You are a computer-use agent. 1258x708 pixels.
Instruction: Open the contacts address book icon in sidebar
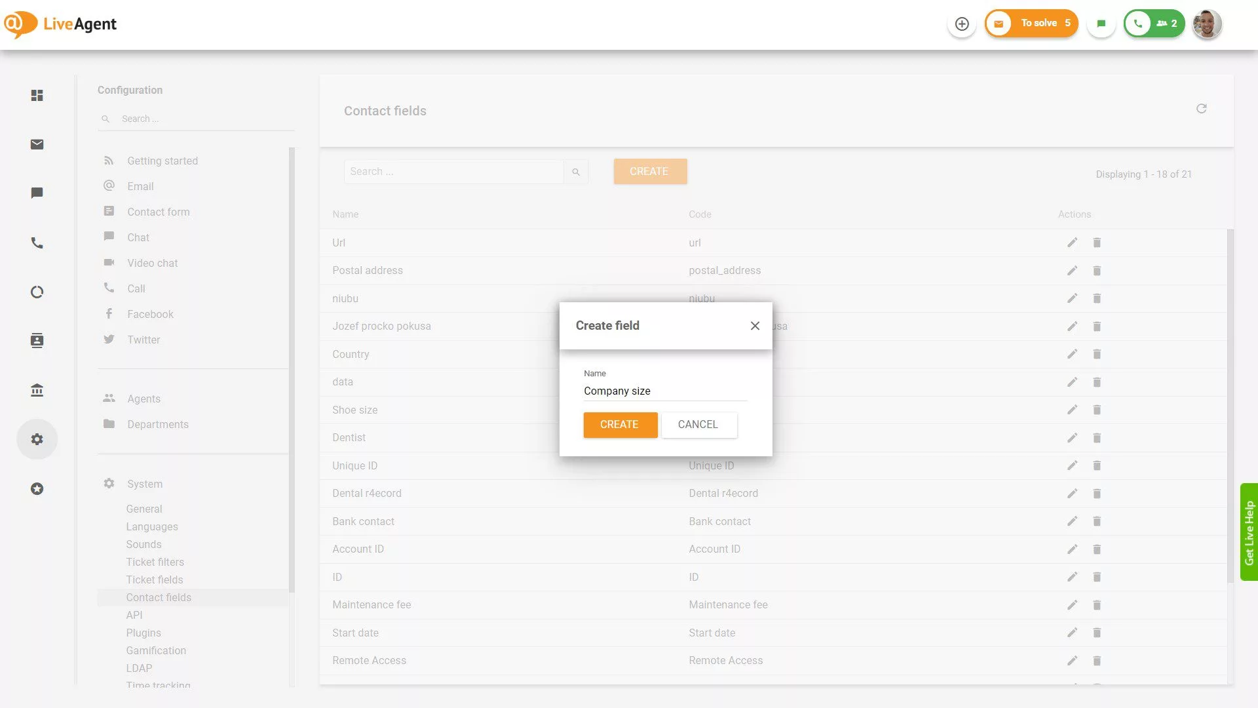click(37, 340)
